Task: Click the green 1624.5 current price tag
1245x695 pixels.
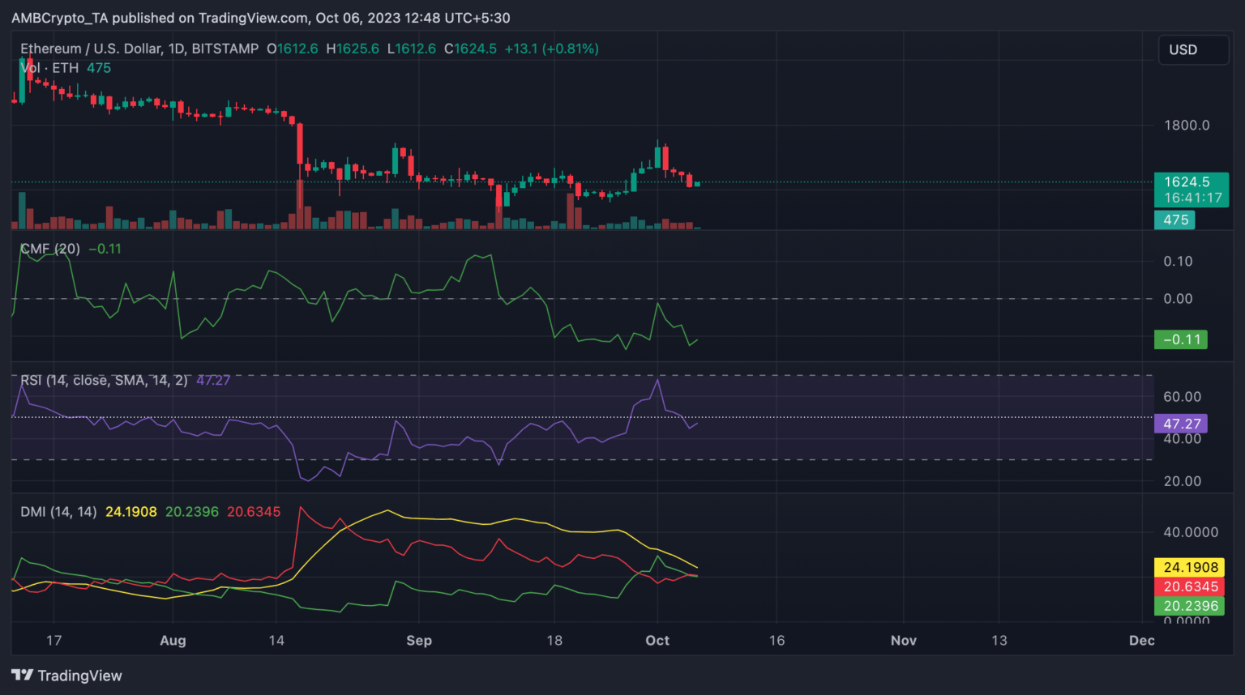Action: (1191, 190)
